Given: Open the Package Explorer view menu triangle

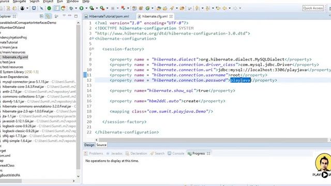Looking at the screenshot, I should [64, 16].
